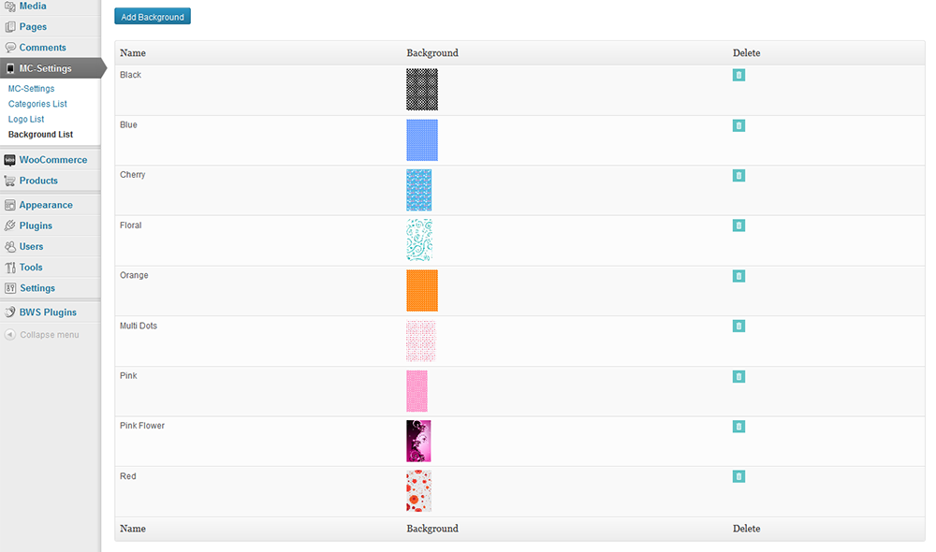The height and width of the screenshot is (552, 936).
Task: Collapse menu using the arrow icon
Action: point(9,335)
